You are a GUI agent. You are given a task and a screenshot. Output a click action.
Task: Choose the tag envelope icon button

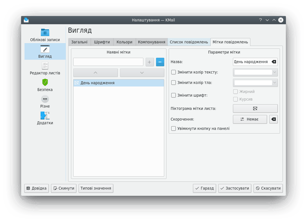click(255, 108)
